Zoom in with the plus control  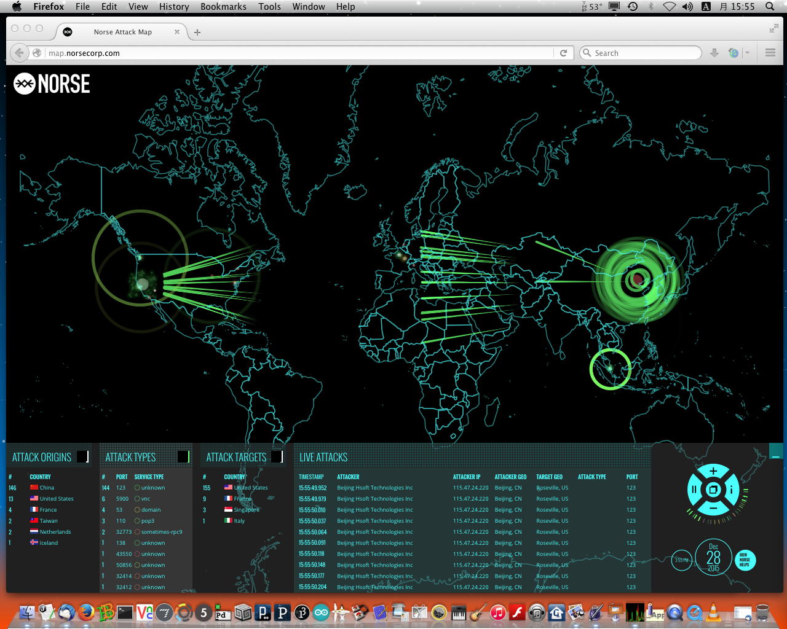713,472
